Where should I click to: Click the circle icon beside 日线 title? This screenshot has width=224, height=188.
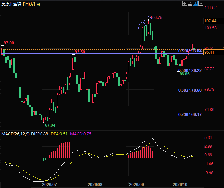[39, 4]
